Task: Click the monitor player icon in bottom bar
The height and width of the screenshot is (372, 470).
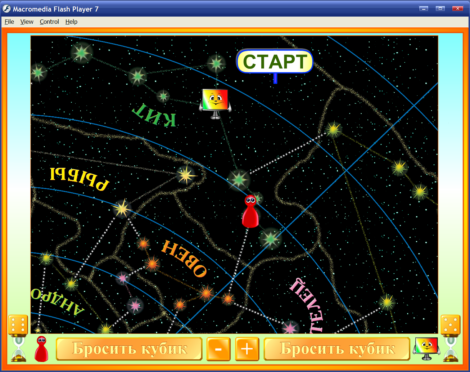Action: coord(426,349)
